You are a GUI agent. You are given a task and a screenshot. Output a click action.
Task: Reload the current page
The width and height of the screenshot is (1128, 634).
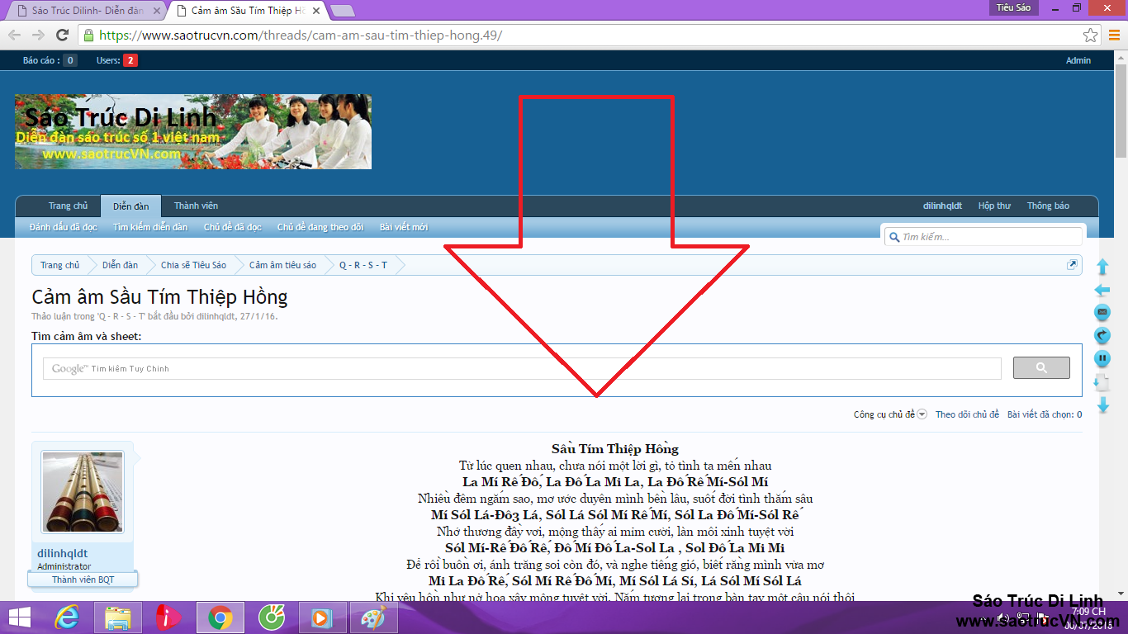(62, 35)
